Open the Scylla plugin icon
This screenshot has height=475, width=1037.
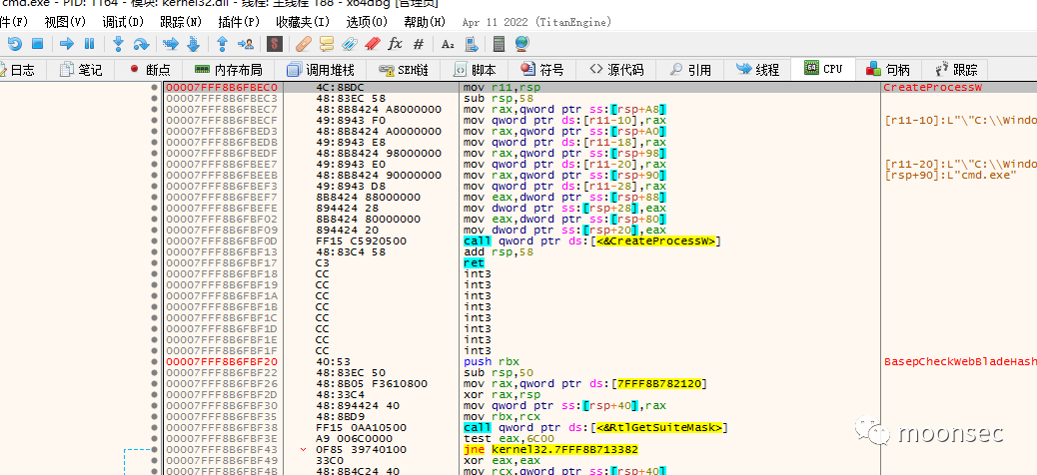[275, 44]
